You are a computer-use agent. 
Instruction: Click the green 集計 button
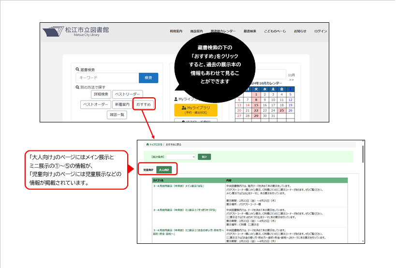[x=205, y=157]
